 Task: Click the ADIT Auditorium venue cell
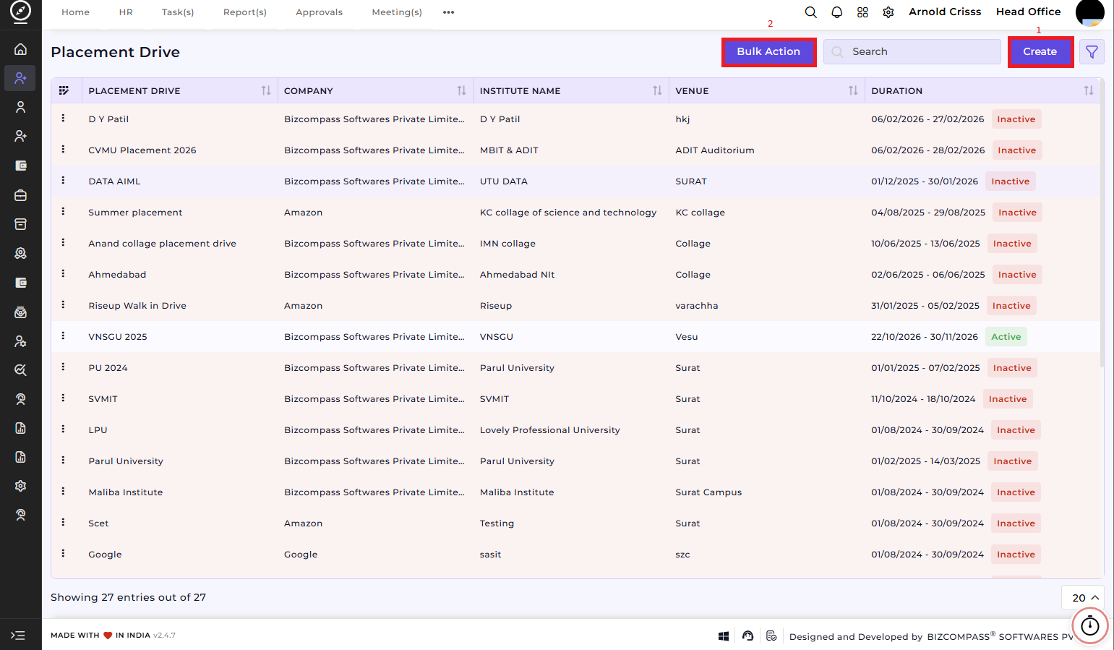(715, 150)
